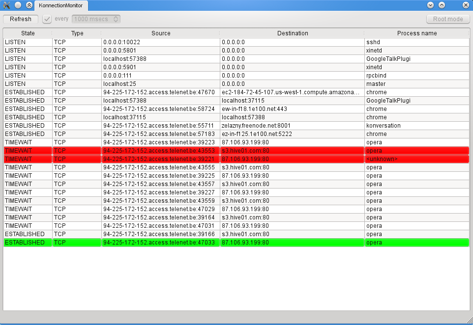Click the round sticky button in title bar

(x=18, y=5)
